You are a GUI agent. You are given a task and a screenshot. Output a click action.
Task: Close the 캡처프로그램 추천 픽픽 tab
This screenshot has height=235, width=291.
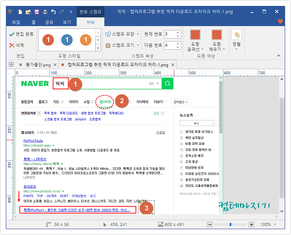(173, 65)
